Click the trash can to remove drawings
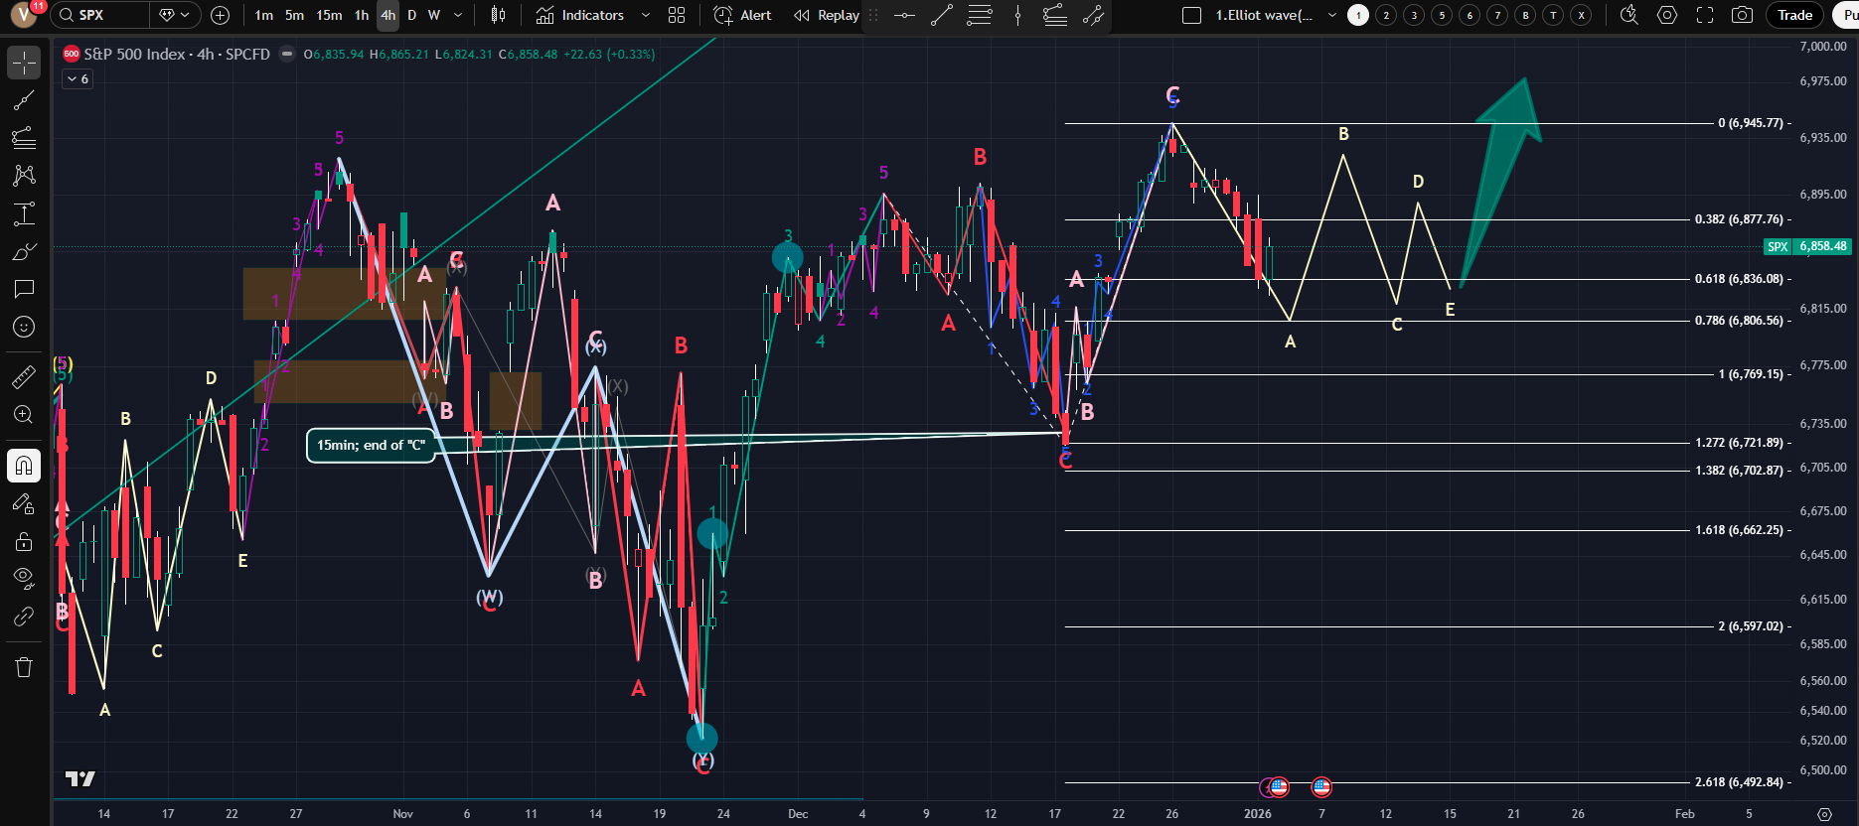 tap(24, 667)
